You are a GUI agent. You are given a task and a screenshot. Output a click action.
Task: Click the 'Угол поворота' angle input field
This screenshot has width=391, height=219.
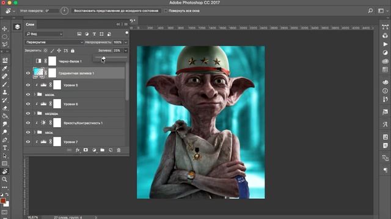point(51,11)
